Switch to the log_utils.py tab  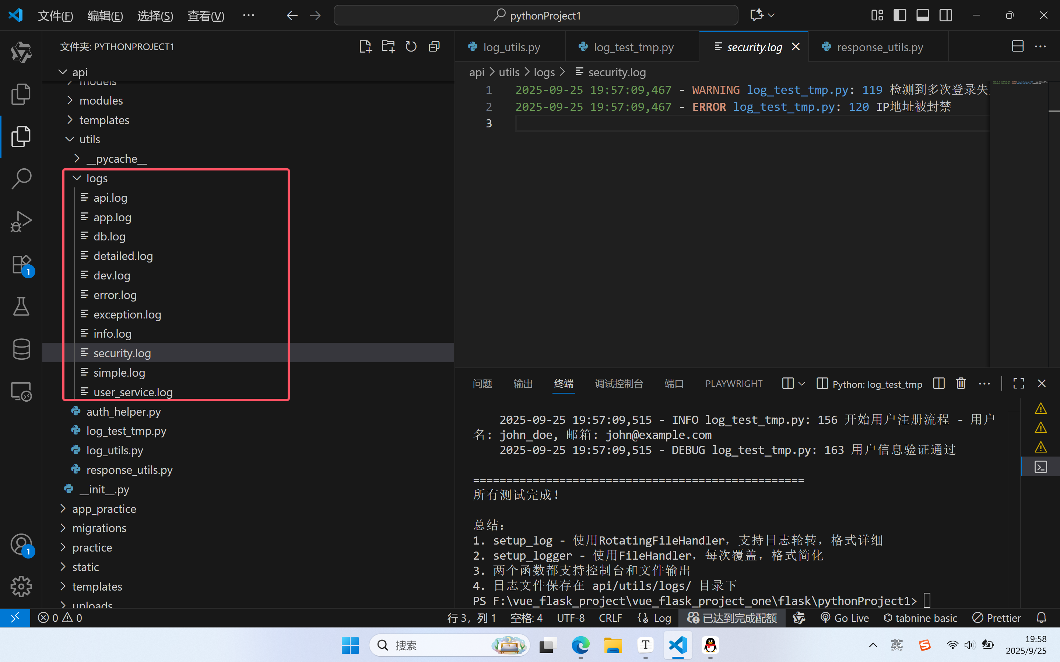511,47
